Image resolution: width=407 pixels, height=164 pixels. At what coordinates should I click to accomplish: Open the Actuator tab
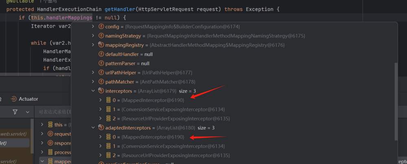(24, 99)
